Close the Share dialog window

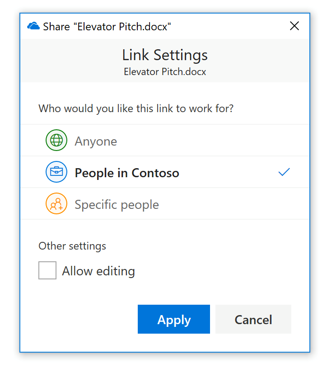coord(294,26)
